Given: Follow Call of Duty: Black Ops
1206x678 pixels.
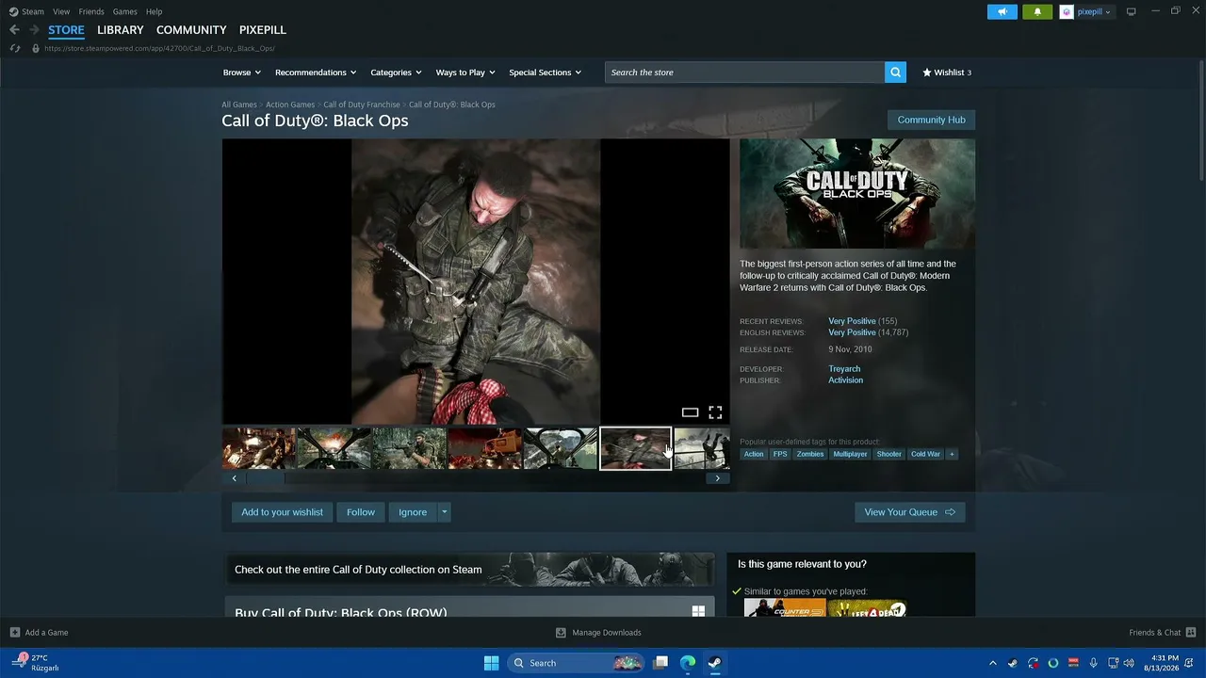Looking at the screenshot, I should click(x=361, y=512).
